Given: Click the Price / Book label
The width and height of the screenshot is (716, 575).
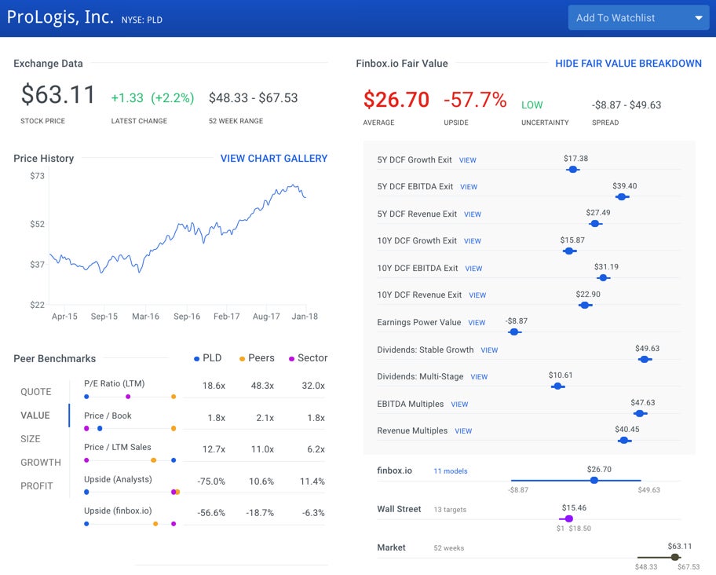Looking at the screenshot, I should tap(108, 416).
